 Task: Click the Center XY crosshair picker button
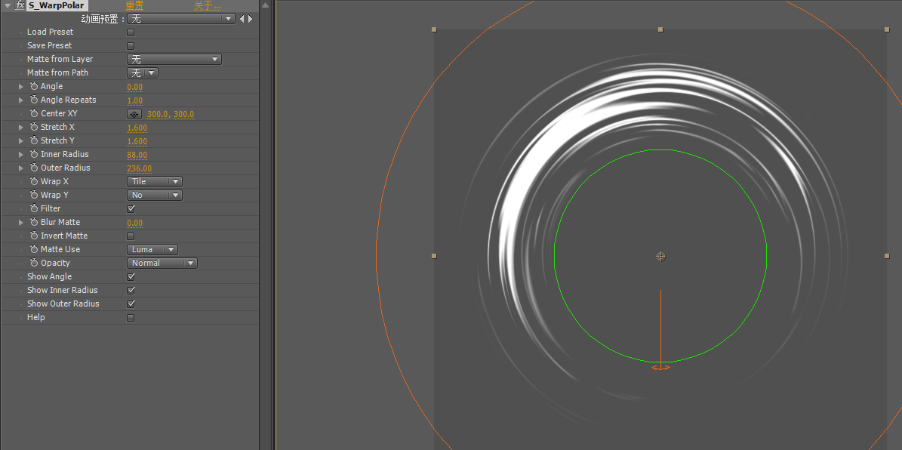point(134,114)
